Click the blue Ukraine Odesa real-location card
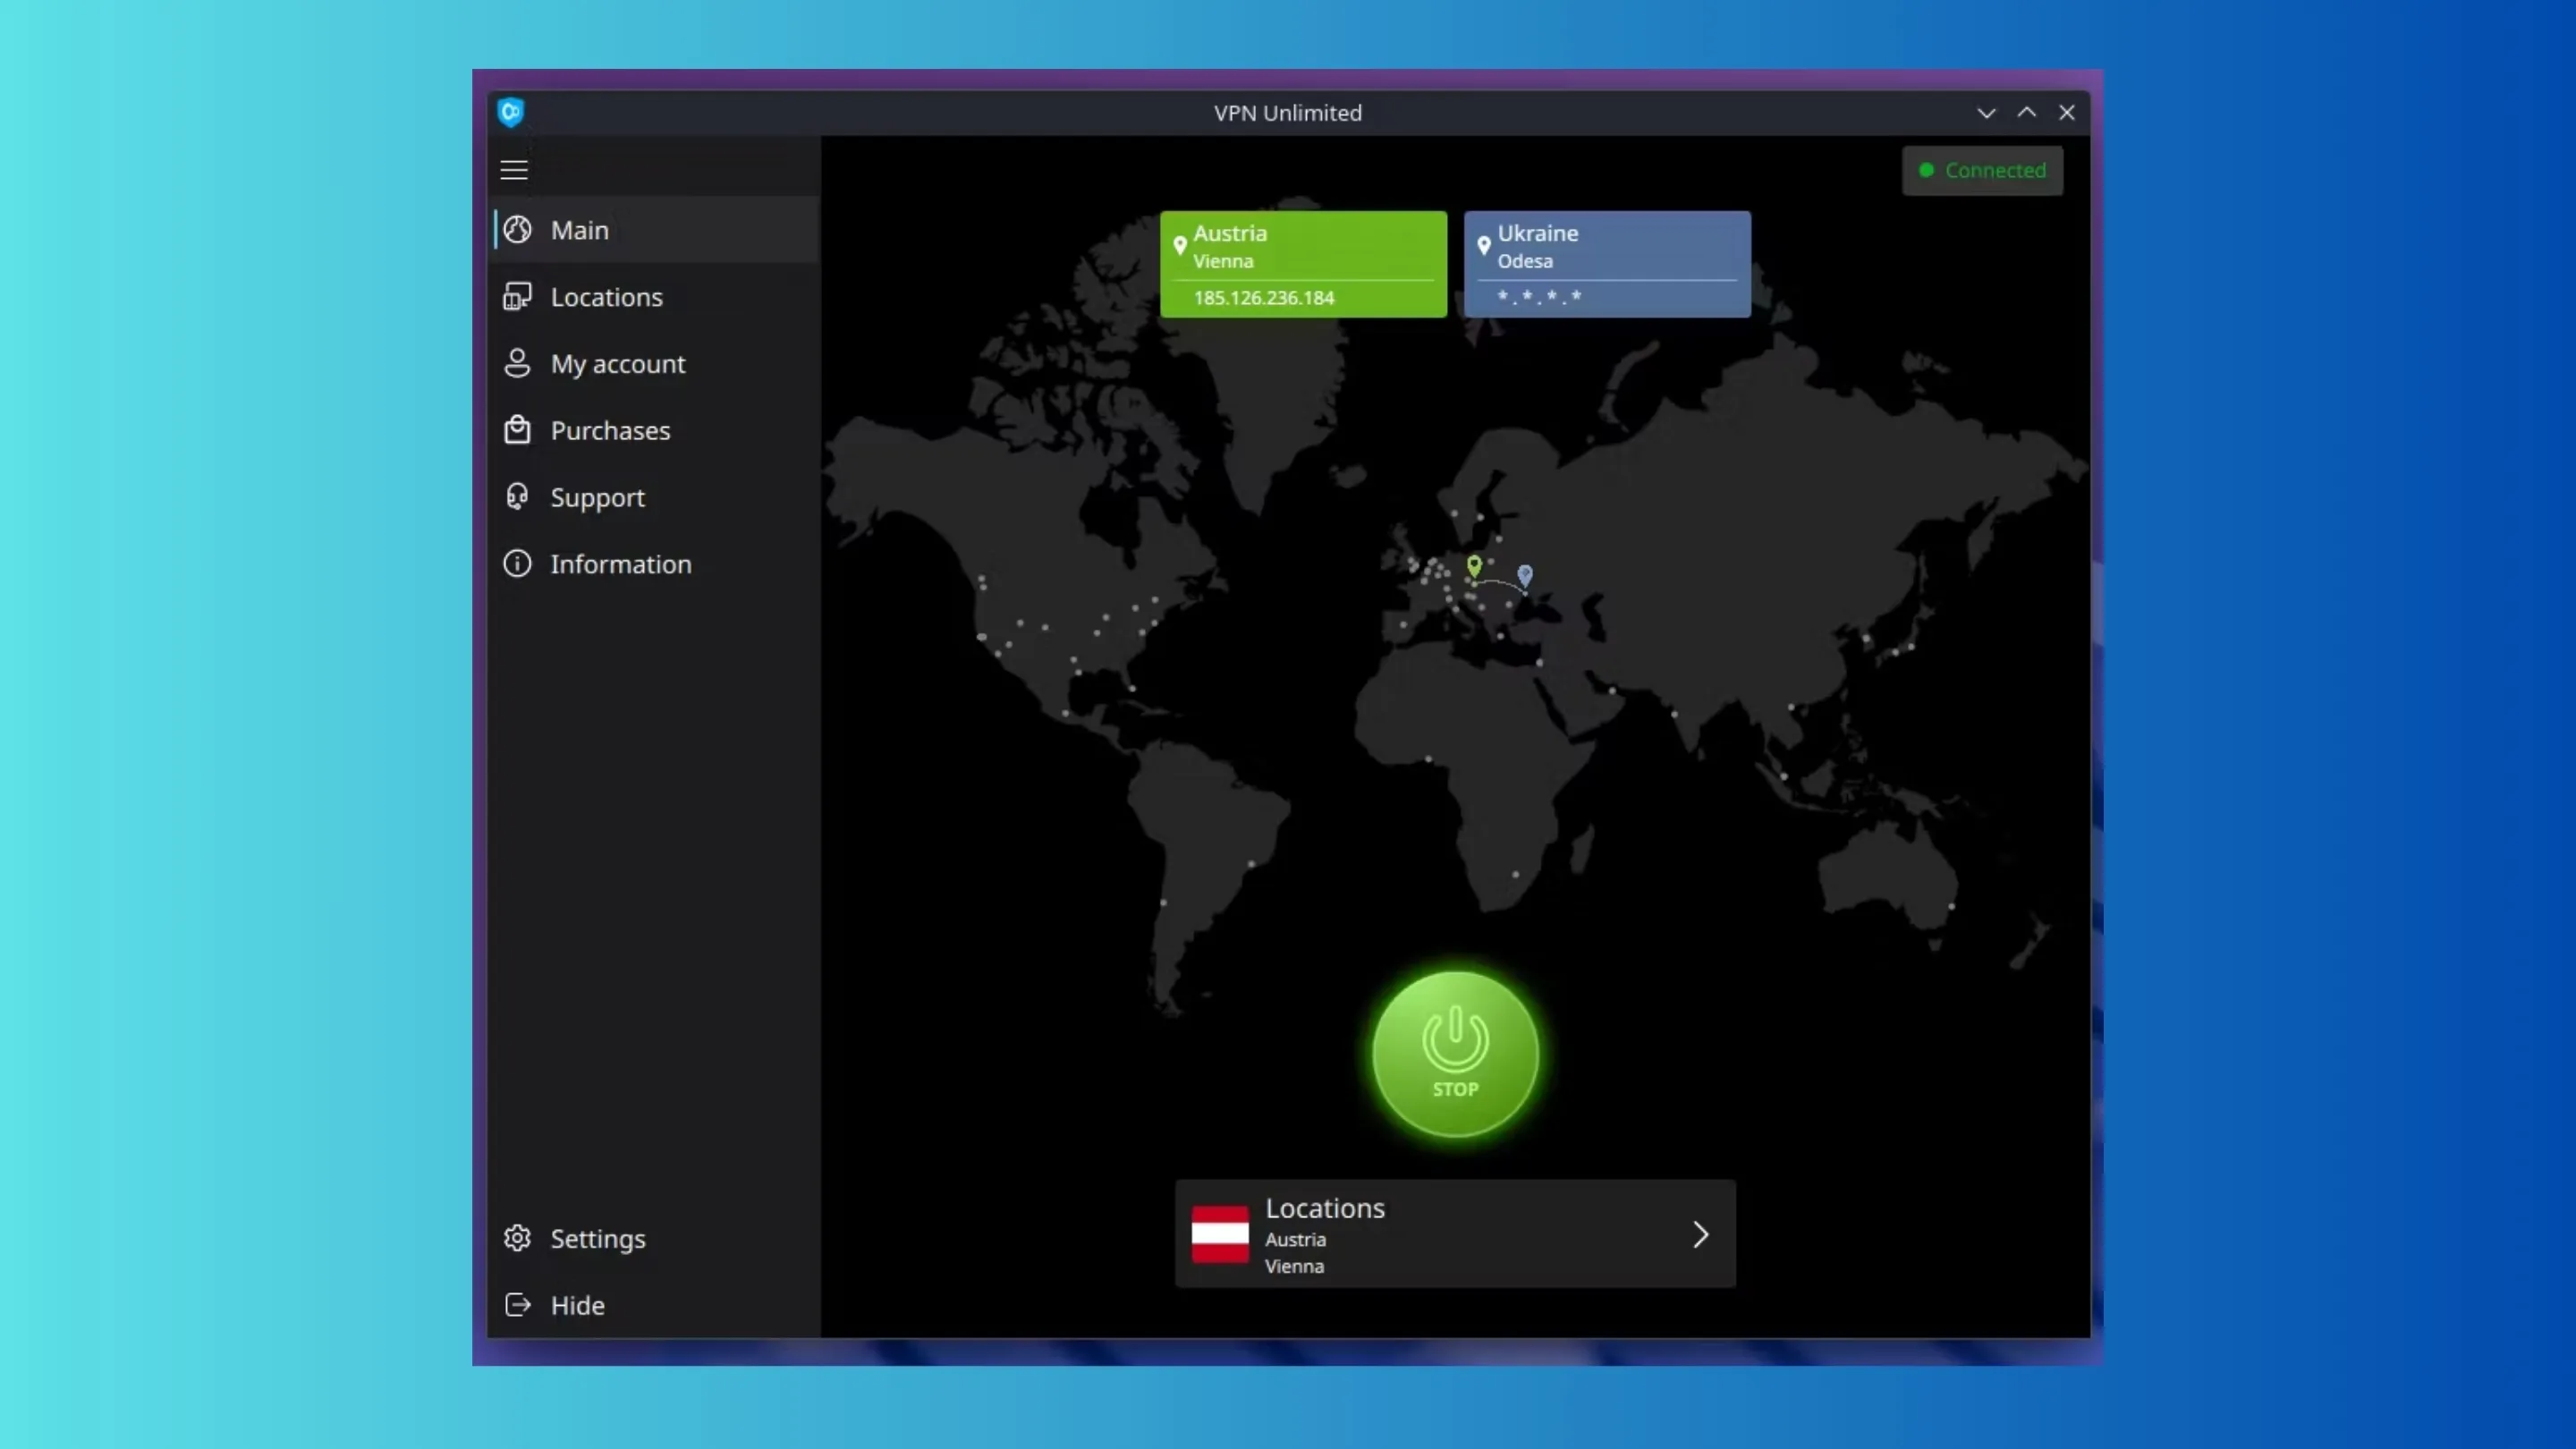The width and height of the screenshot is (2576, 1449). pos(1607,264)
